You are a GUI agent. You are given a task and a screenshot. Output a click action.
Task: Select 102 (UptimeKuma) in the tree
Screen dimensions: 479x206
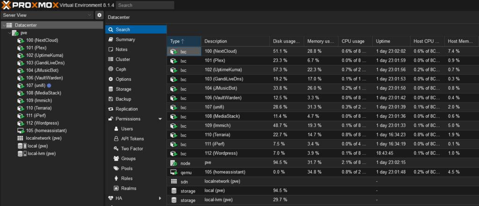pos(44,56)
